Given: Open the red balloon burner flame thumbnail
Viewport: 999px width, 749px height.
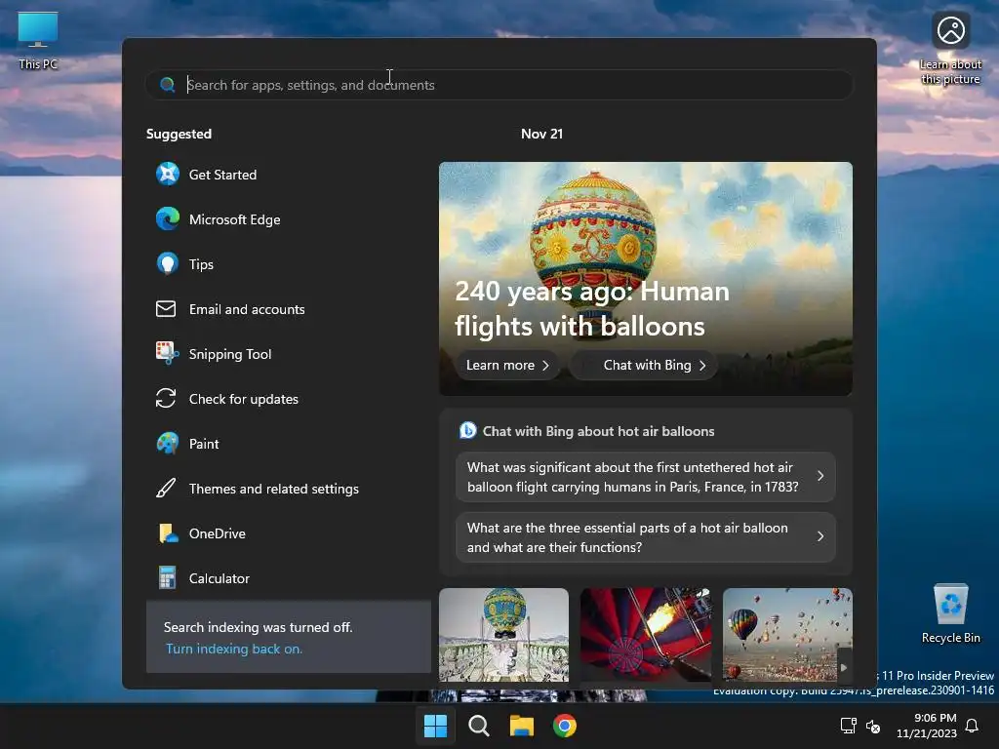Looking at the screenshot, I should pos(646,634).
